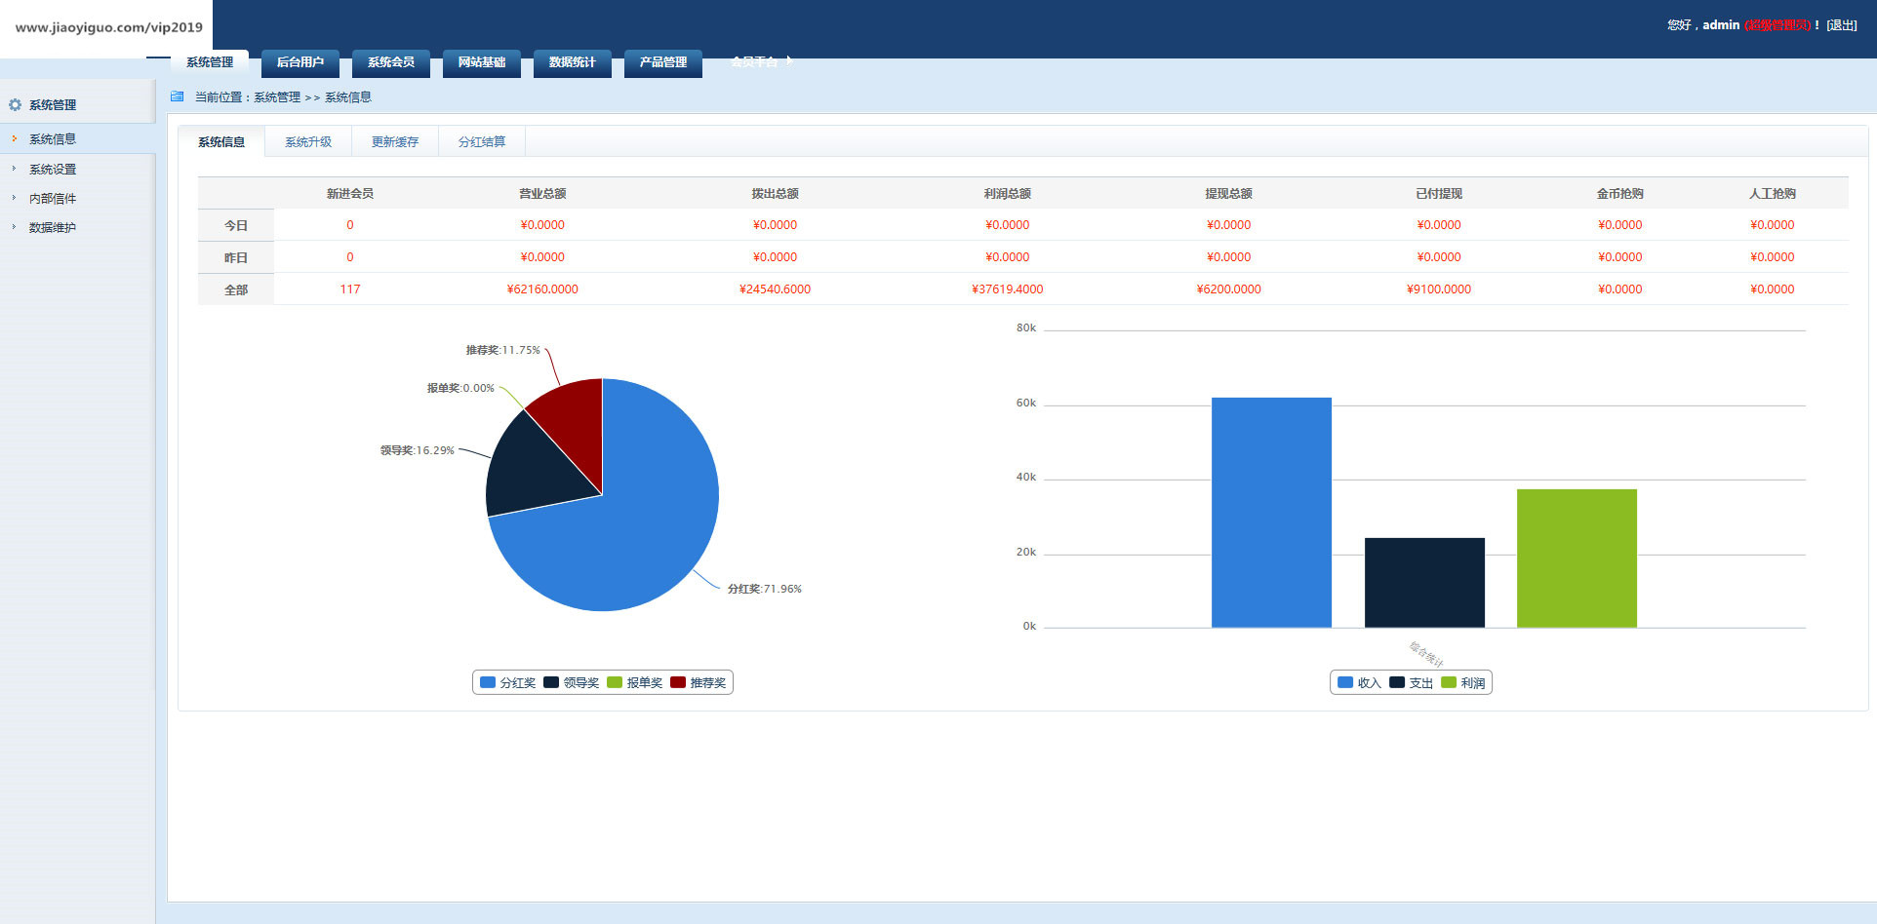Click the total withdrawal value ¥6200.0000
Screen dimensions: 1877x924
click(1228, 289)
